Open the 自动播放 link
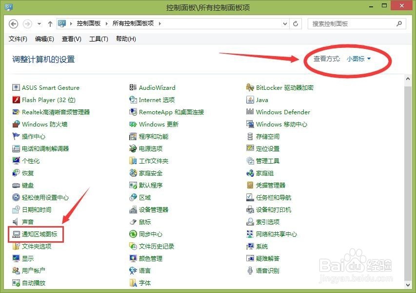The width and height of the screenshot is (416, 293). tap(34, 283)
